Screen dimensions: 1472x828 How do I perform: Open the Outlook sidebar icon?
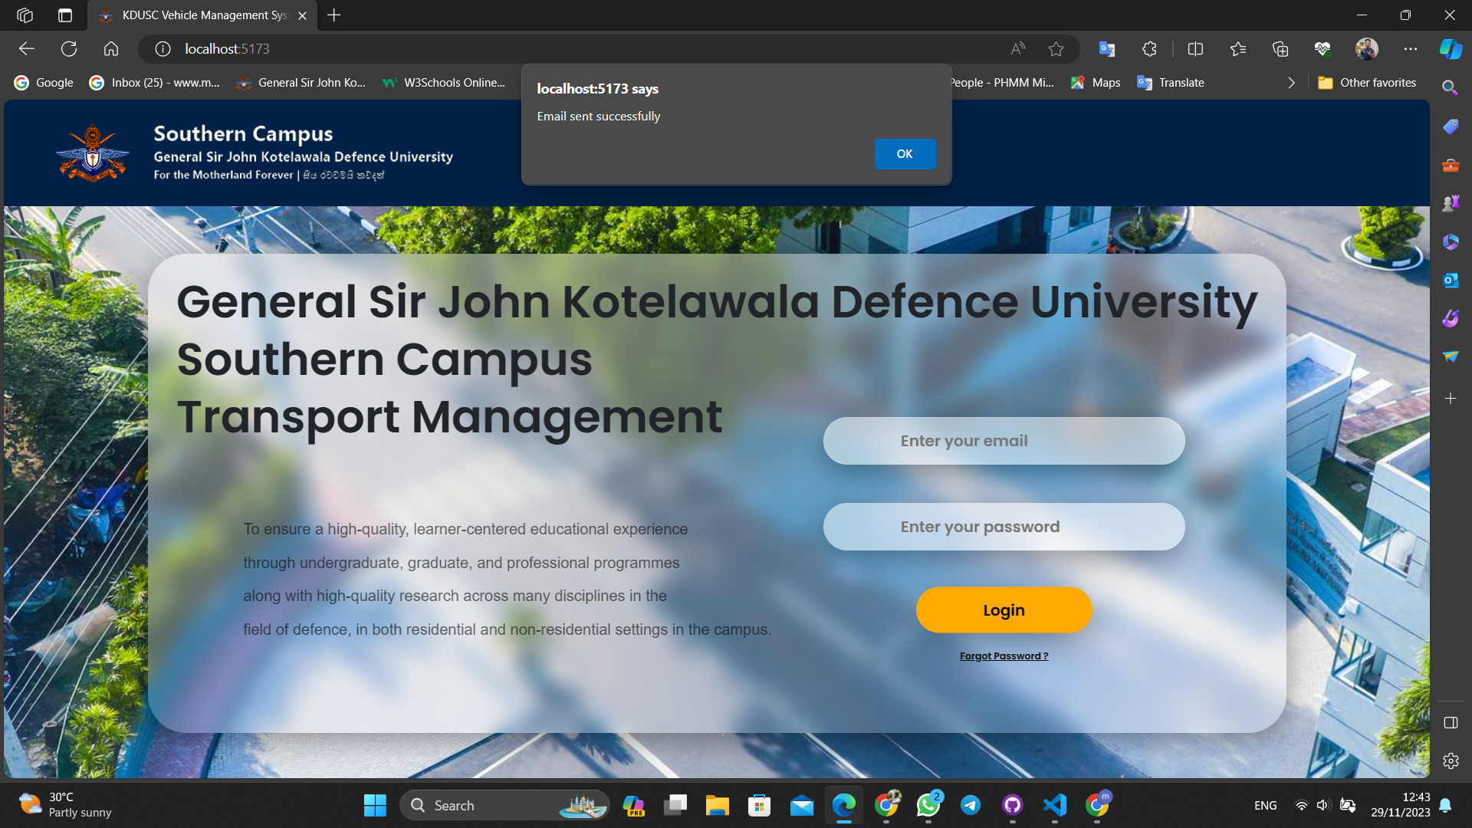[1451, 281]
